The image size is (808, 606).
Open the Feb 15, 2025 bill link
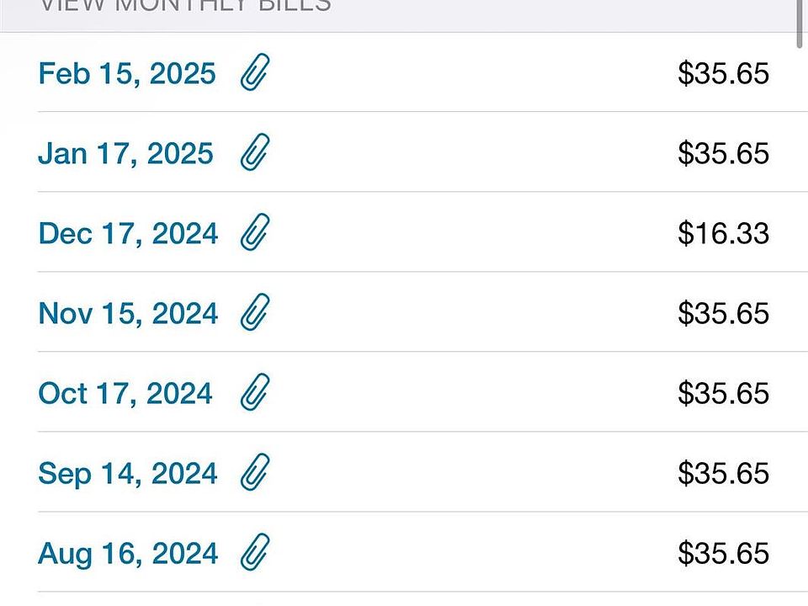pos(127,73)
